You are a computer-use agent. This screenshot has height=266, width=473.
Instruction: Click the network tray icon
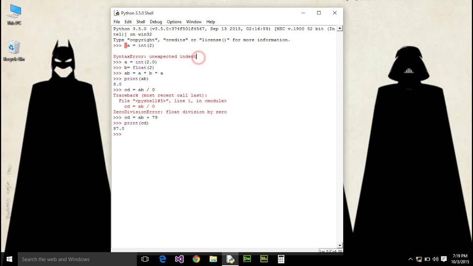[x=419, y=259]
